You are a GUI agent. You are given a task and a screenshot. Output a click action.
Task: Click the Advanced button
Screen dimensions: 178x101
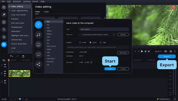click(123, 53)
